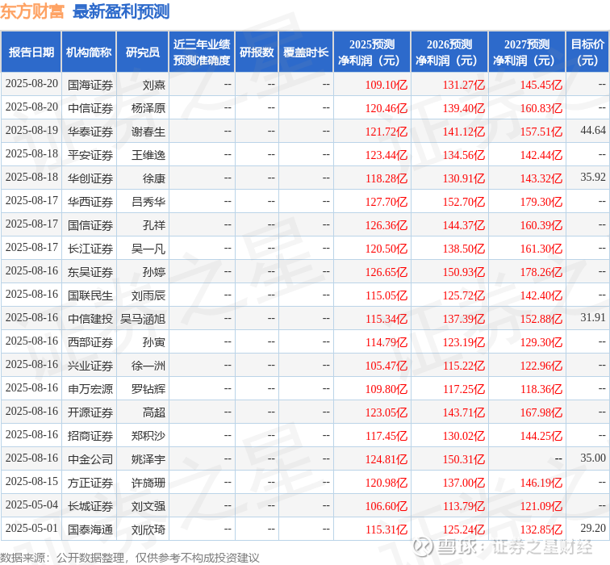Viewport: 610px width, 565px height.
Task: Select the 方正证券 institution cell
Action: (x=90, y=483)
